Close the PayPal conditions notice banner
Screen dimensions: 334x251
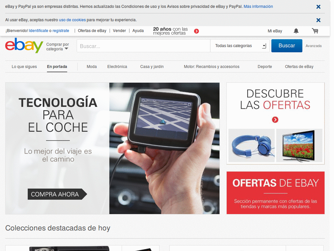[318, 7]
